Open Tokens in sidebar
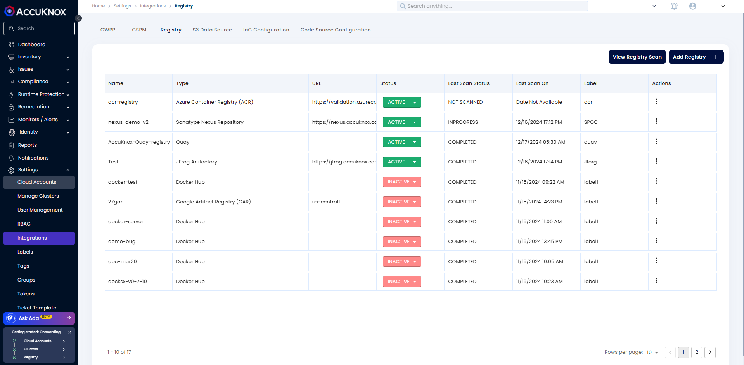Image resolution: width=744 pixels, height=365 pixels. (x=39, y=294)
